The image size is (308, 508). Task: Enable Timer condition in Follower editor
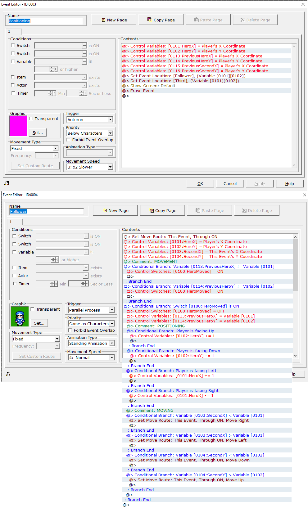coord(15,284)
